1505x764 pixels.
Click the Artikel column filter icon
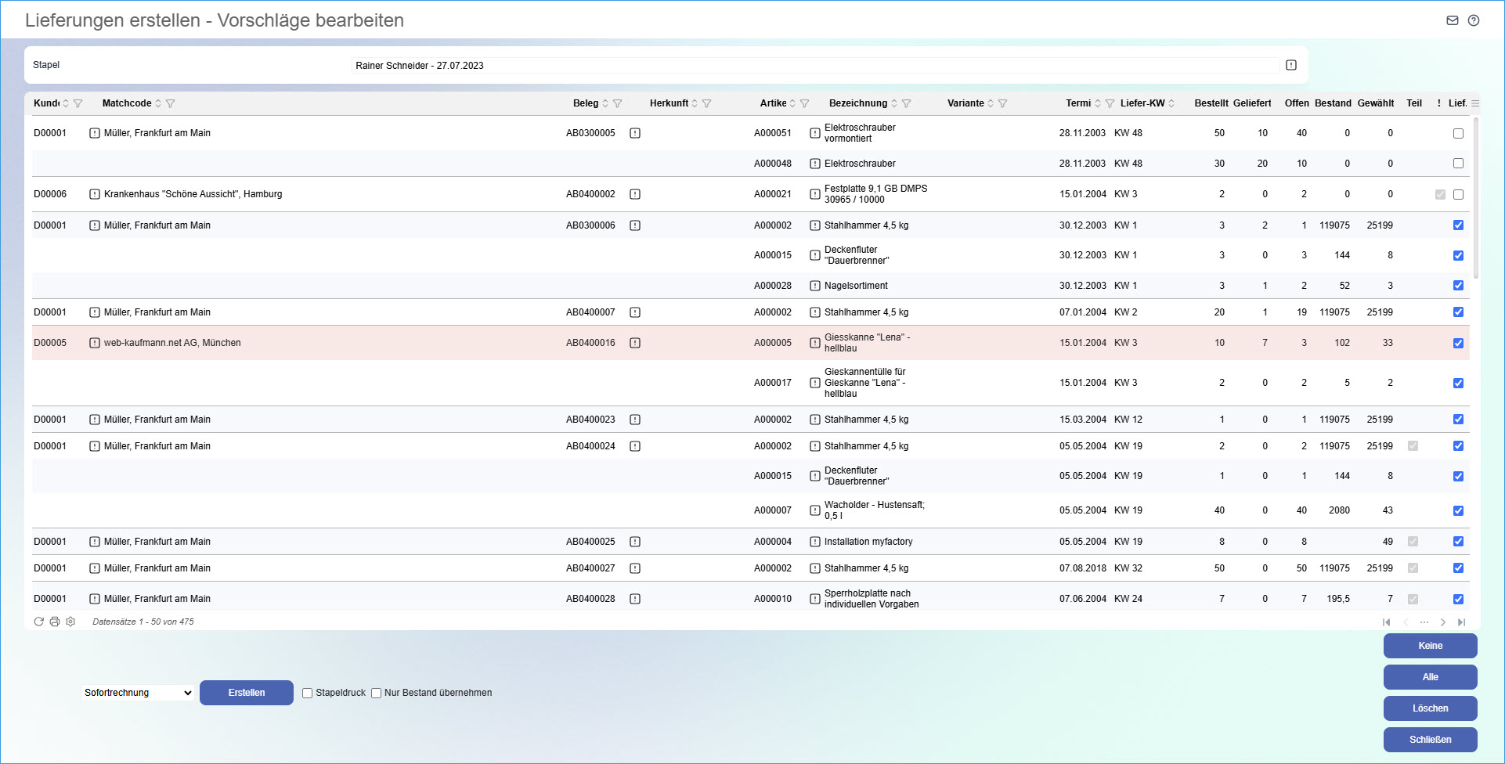click(805, 103)
